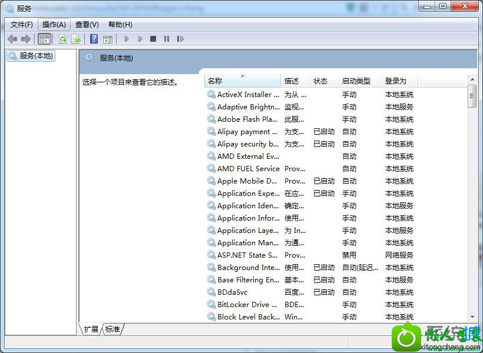Image resolution: width=483 pixels, height=353 pixels.
Task: Open the 查看(V) menu
Action: (x=87, y=25)
